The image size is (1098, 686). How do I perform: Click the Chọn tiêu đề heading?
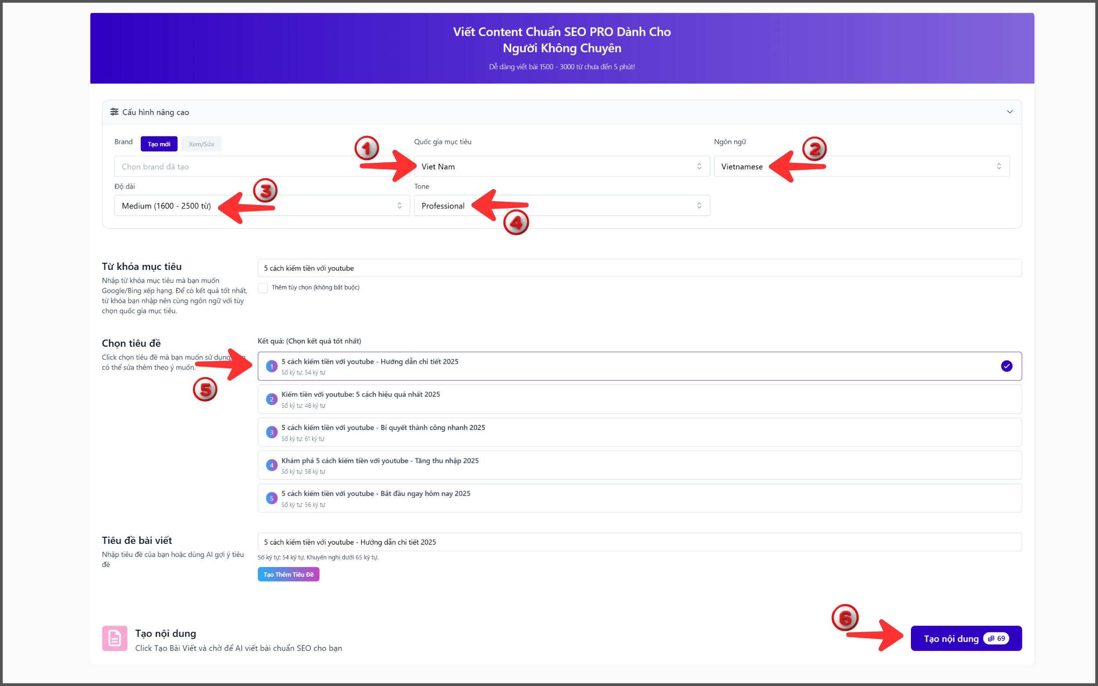pos(131,344)
